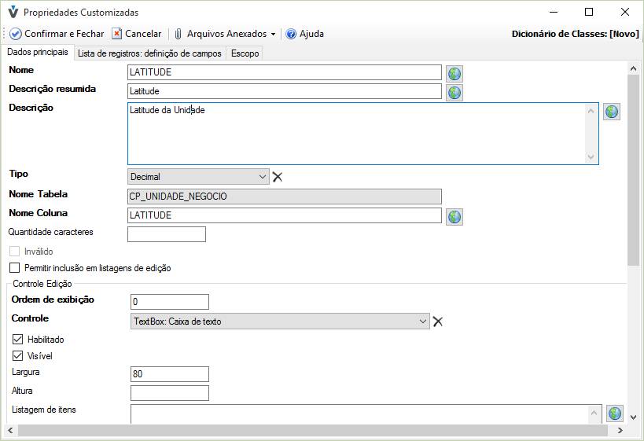The width and height of the screenshot is (644, 441).
Task: Clear the Tipo selection with X icon
Action: (x=278, y=177)
